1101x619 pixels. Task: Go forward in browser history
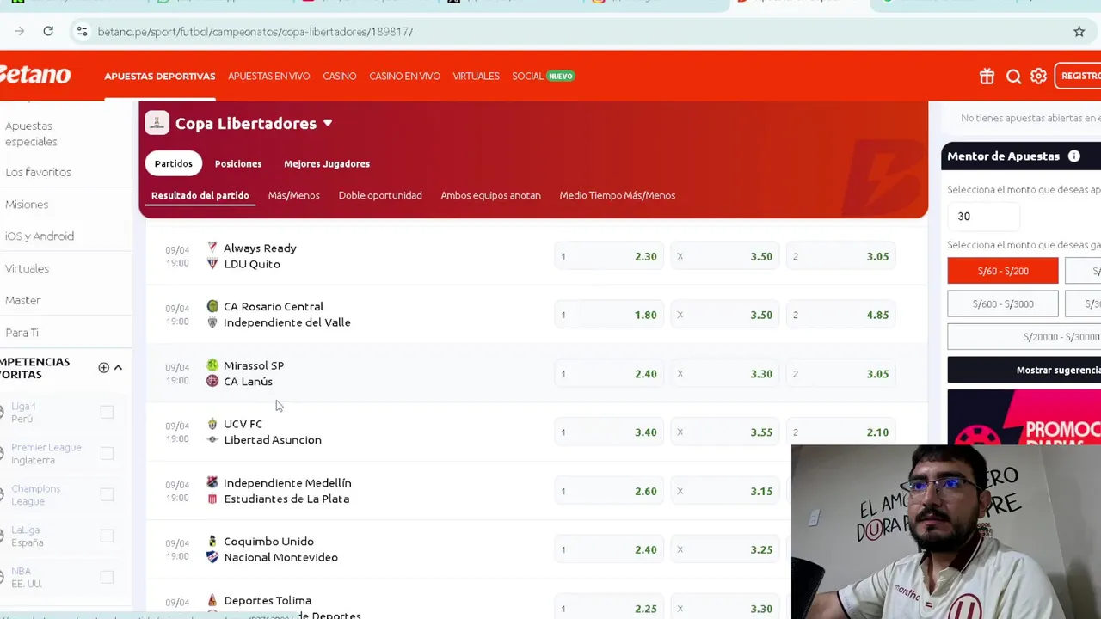pos(19,32)
